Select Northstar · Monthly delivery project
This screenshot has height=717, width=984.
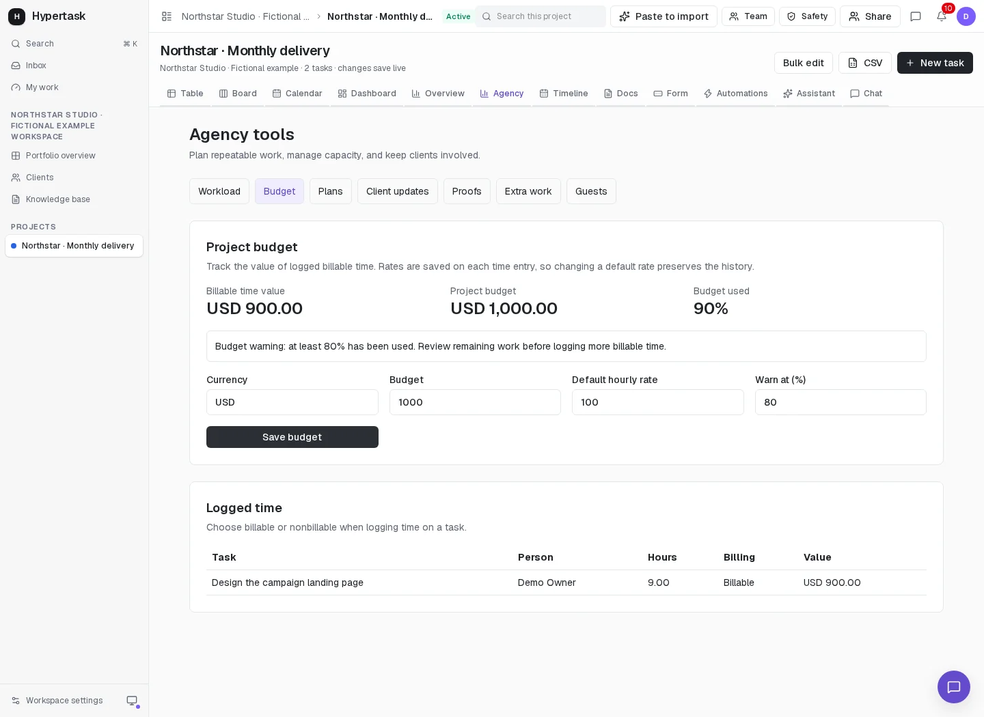74,246
